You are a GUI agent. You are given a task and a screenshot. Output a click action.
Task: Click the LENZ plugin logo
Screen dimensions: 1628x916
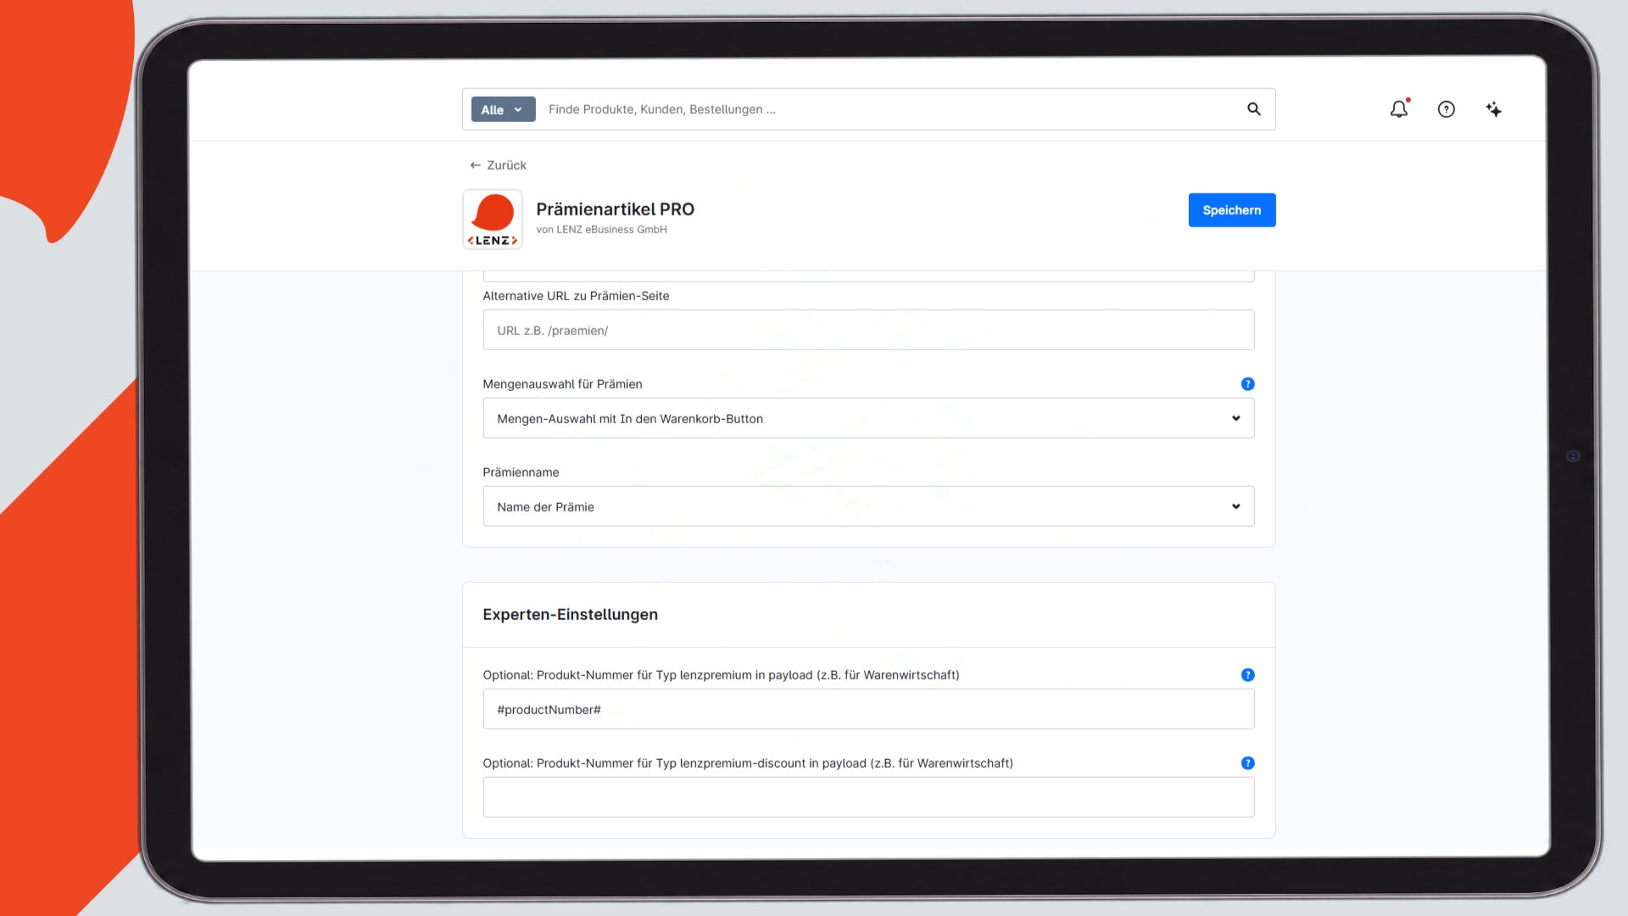click(493, 220)
